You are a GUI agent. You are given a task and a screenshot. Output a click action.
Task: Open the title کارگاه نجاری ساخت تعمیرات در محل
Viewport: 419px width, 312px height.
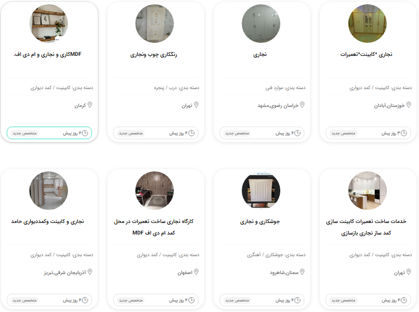[x=154, y=221]
